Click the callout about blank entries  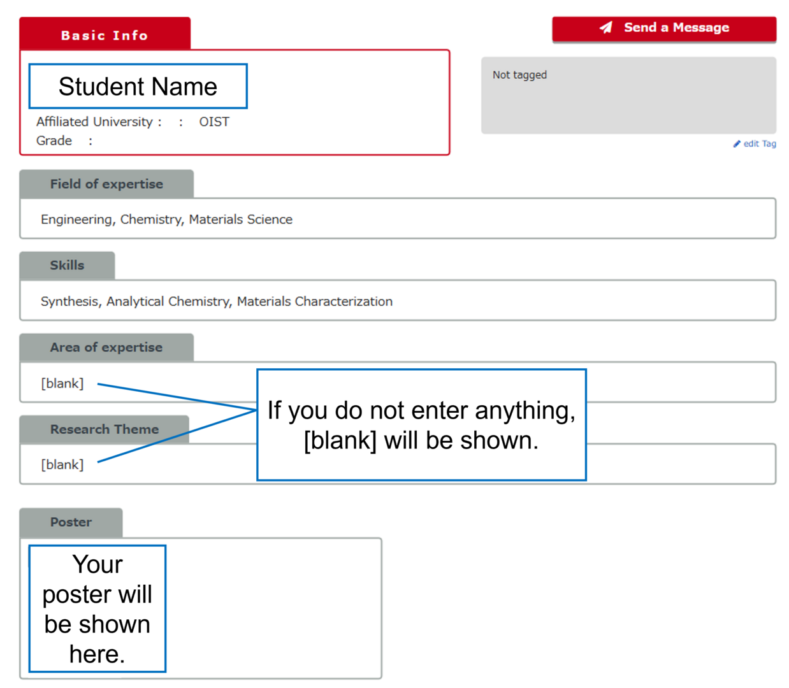point(421,425)
